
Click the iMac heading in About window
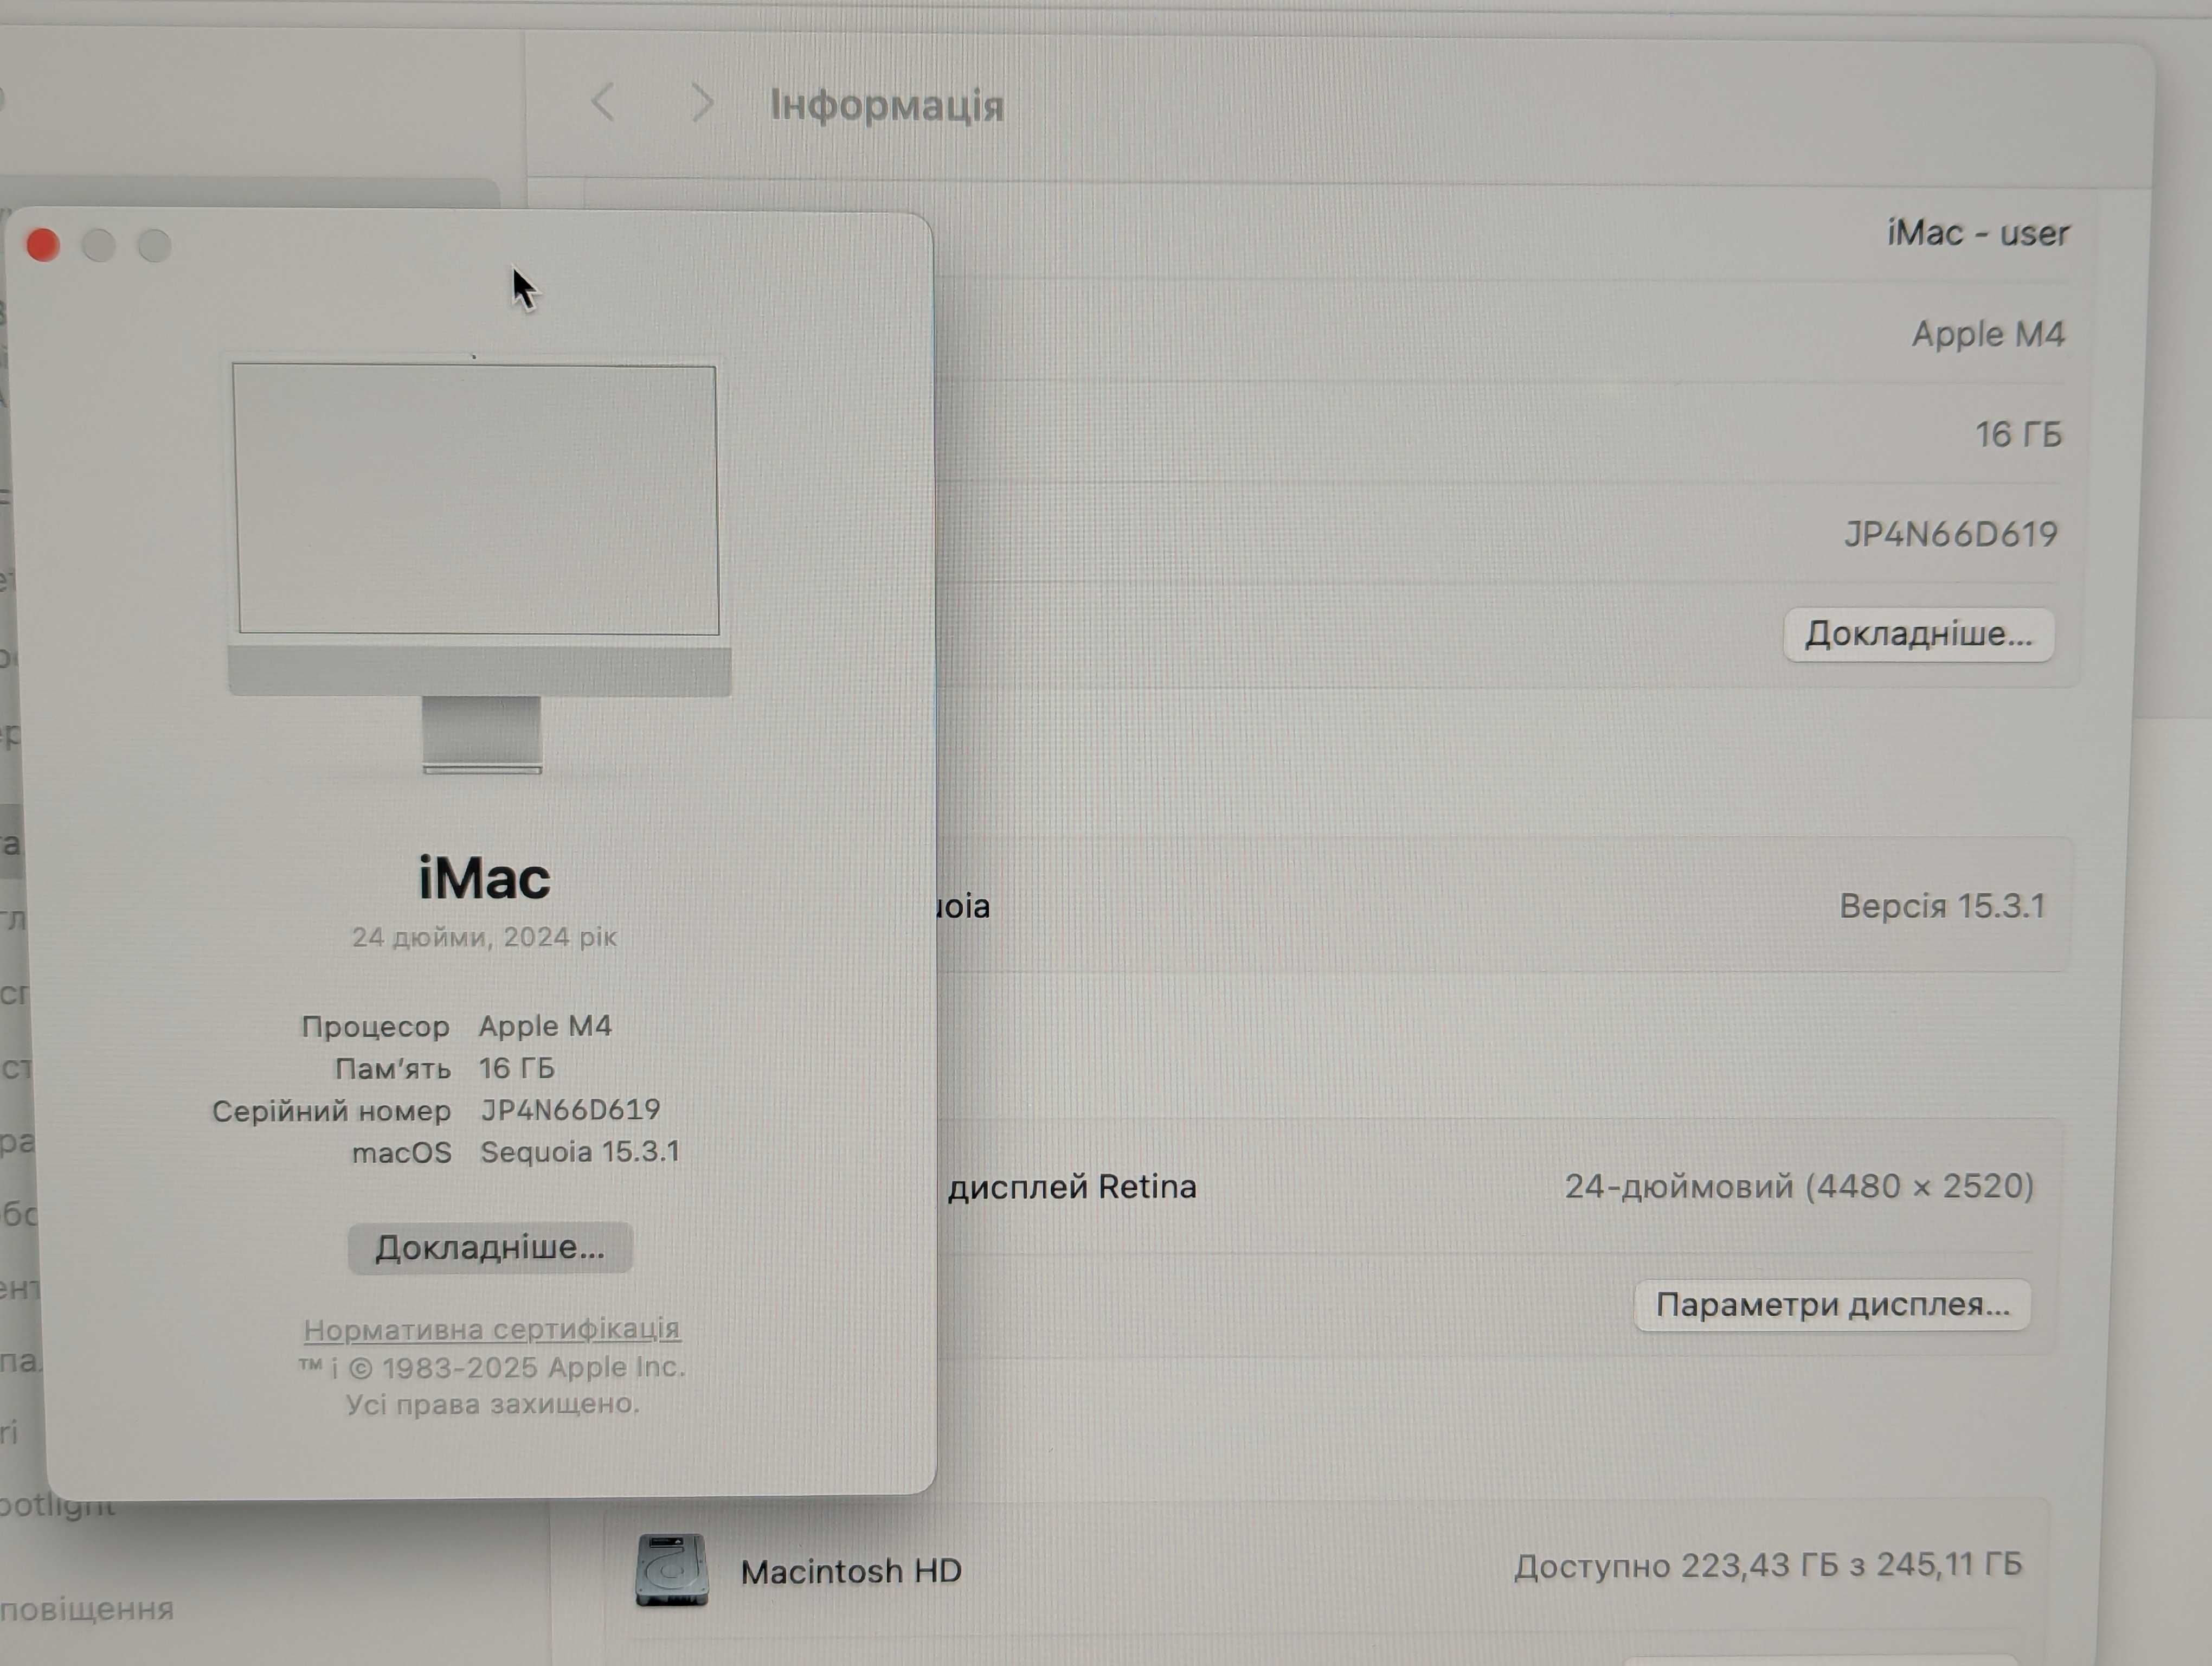[484, 878]
